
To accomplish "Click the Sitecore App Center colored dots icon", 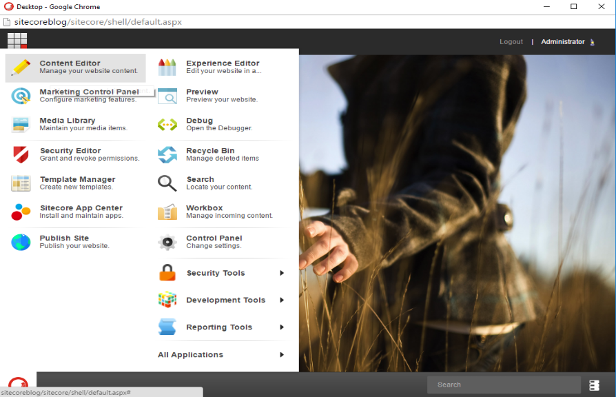I will pyautogui.click(x=21, y=212).
